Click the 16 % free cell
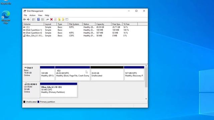 click(126, 33)
